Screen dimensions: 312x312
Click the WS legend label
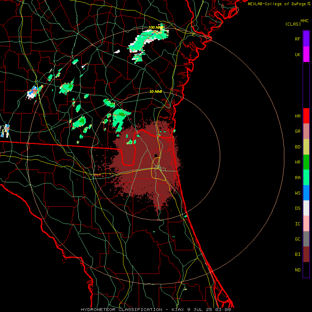[297, 193]
